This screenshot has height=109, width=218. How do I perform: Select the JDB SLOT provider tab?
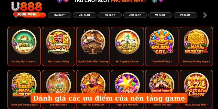(135, 15)
